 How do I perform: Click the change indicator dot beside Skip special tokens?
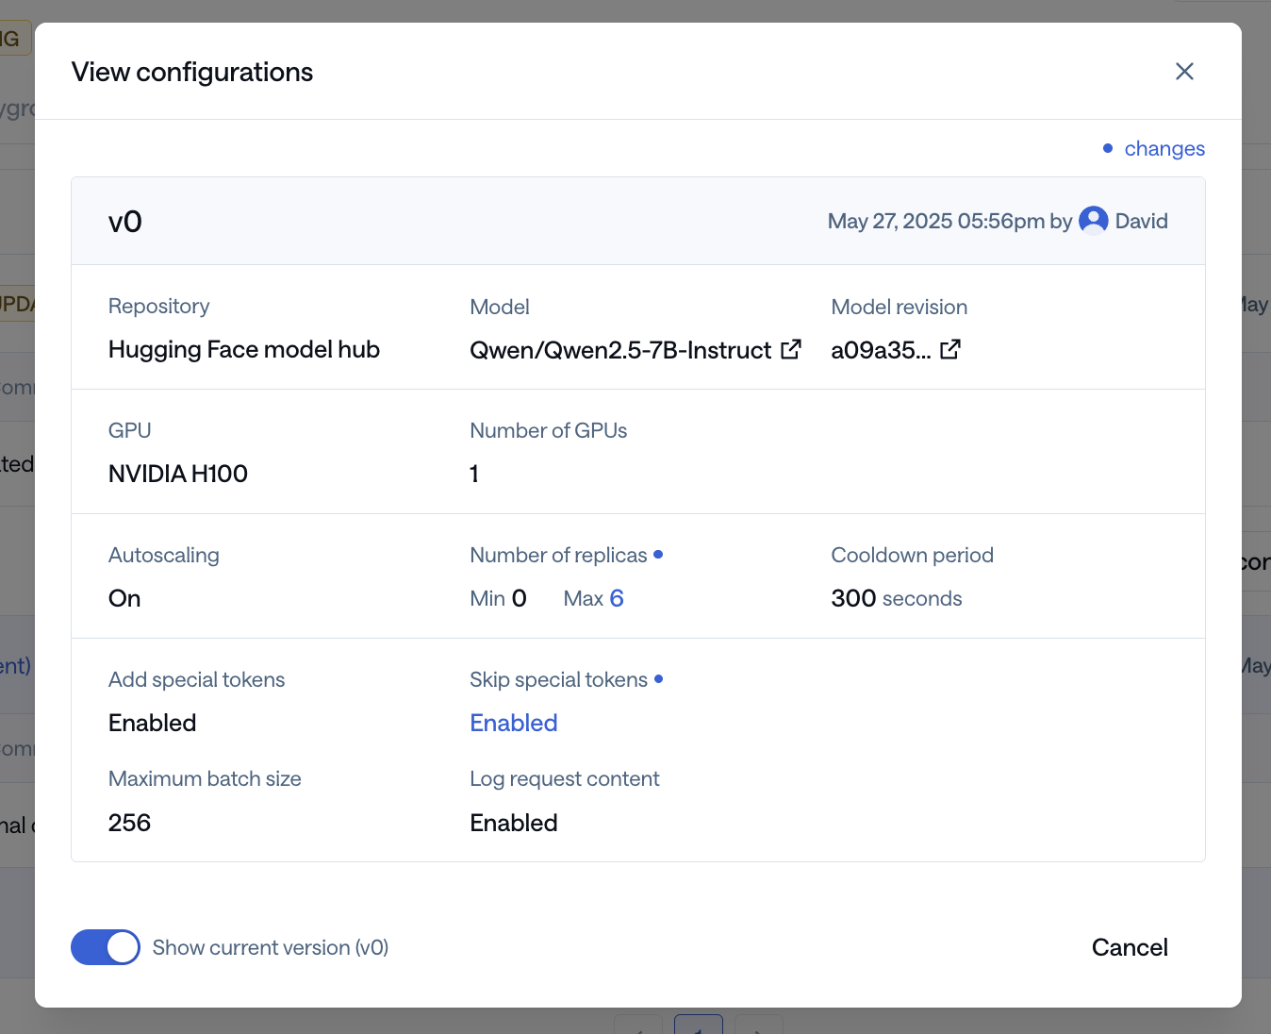(x=659, y=679)
